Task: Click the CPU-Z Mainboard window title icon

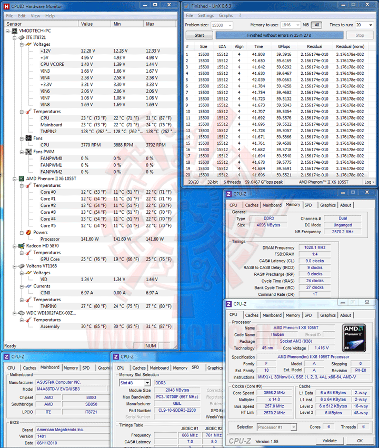Action: 6,356
